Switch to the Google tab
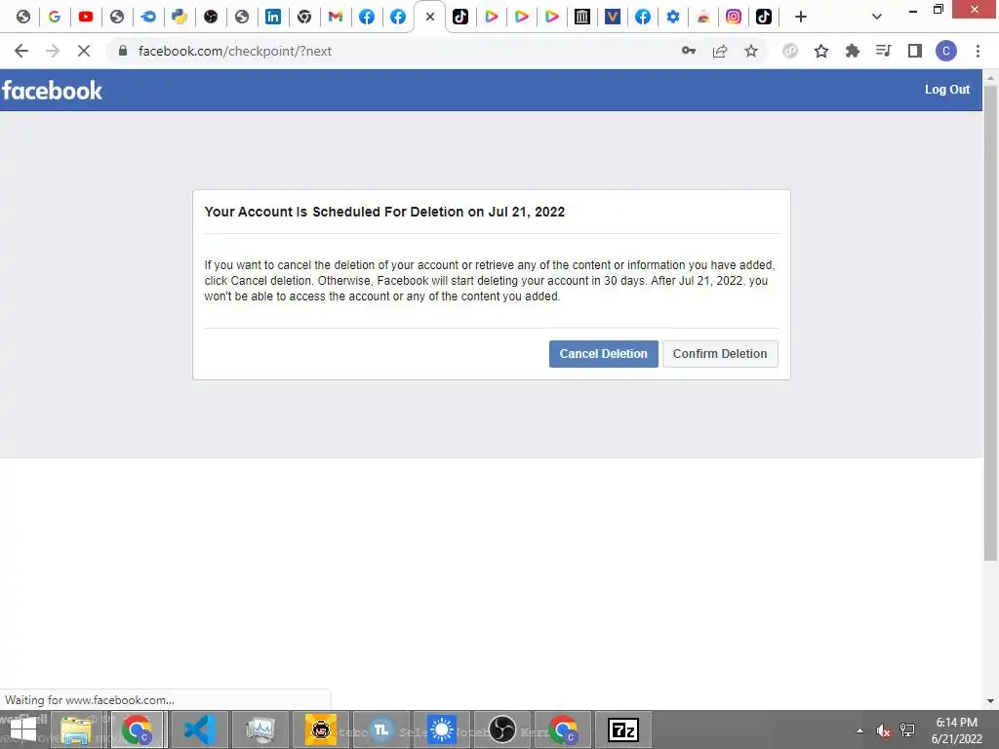Screen dimensions: 999x749 point(55,17)
